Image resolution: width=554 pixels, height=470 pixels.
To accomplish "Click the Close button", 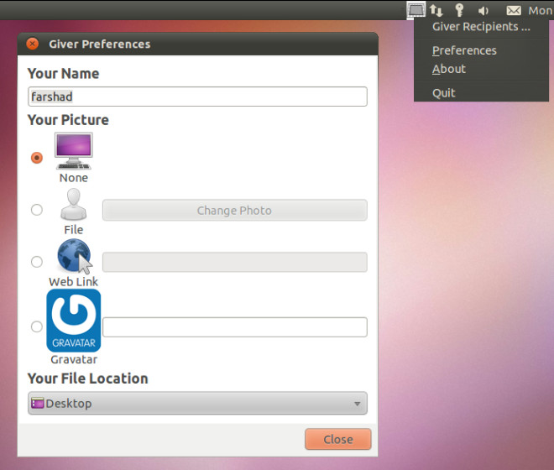I will pos(338,439).
